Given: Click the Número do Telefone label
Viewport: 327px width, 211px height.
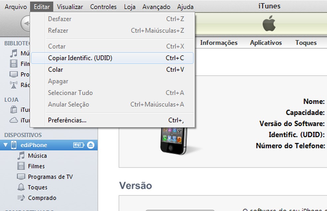Looking at the screenshot, I should click(x=290, y=146).
